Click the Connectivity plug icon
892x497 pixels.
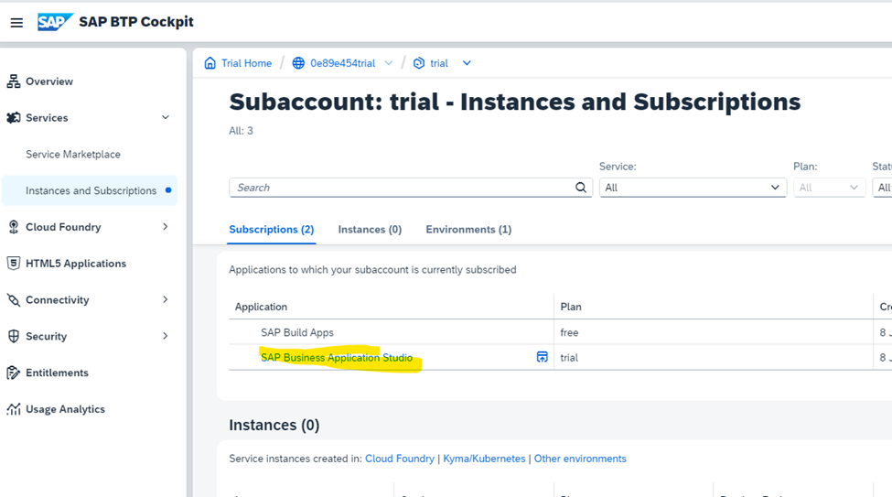click(14, 300)
